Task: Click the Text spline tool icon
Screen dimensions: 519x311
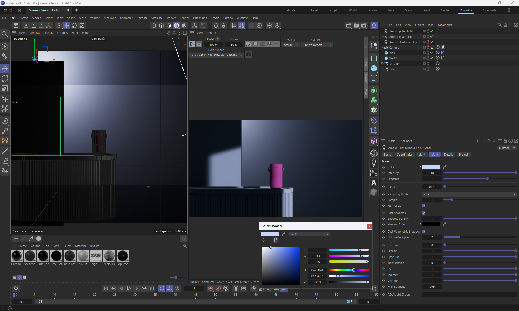Action: point(374,78)
